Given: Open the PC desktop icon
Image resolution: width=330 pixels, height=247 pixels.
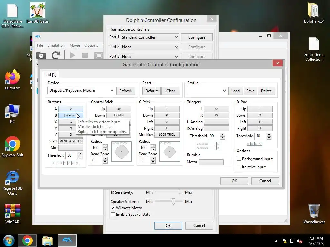Looking at the screenshot, I should pyautogui.click(x=13, y=114).
